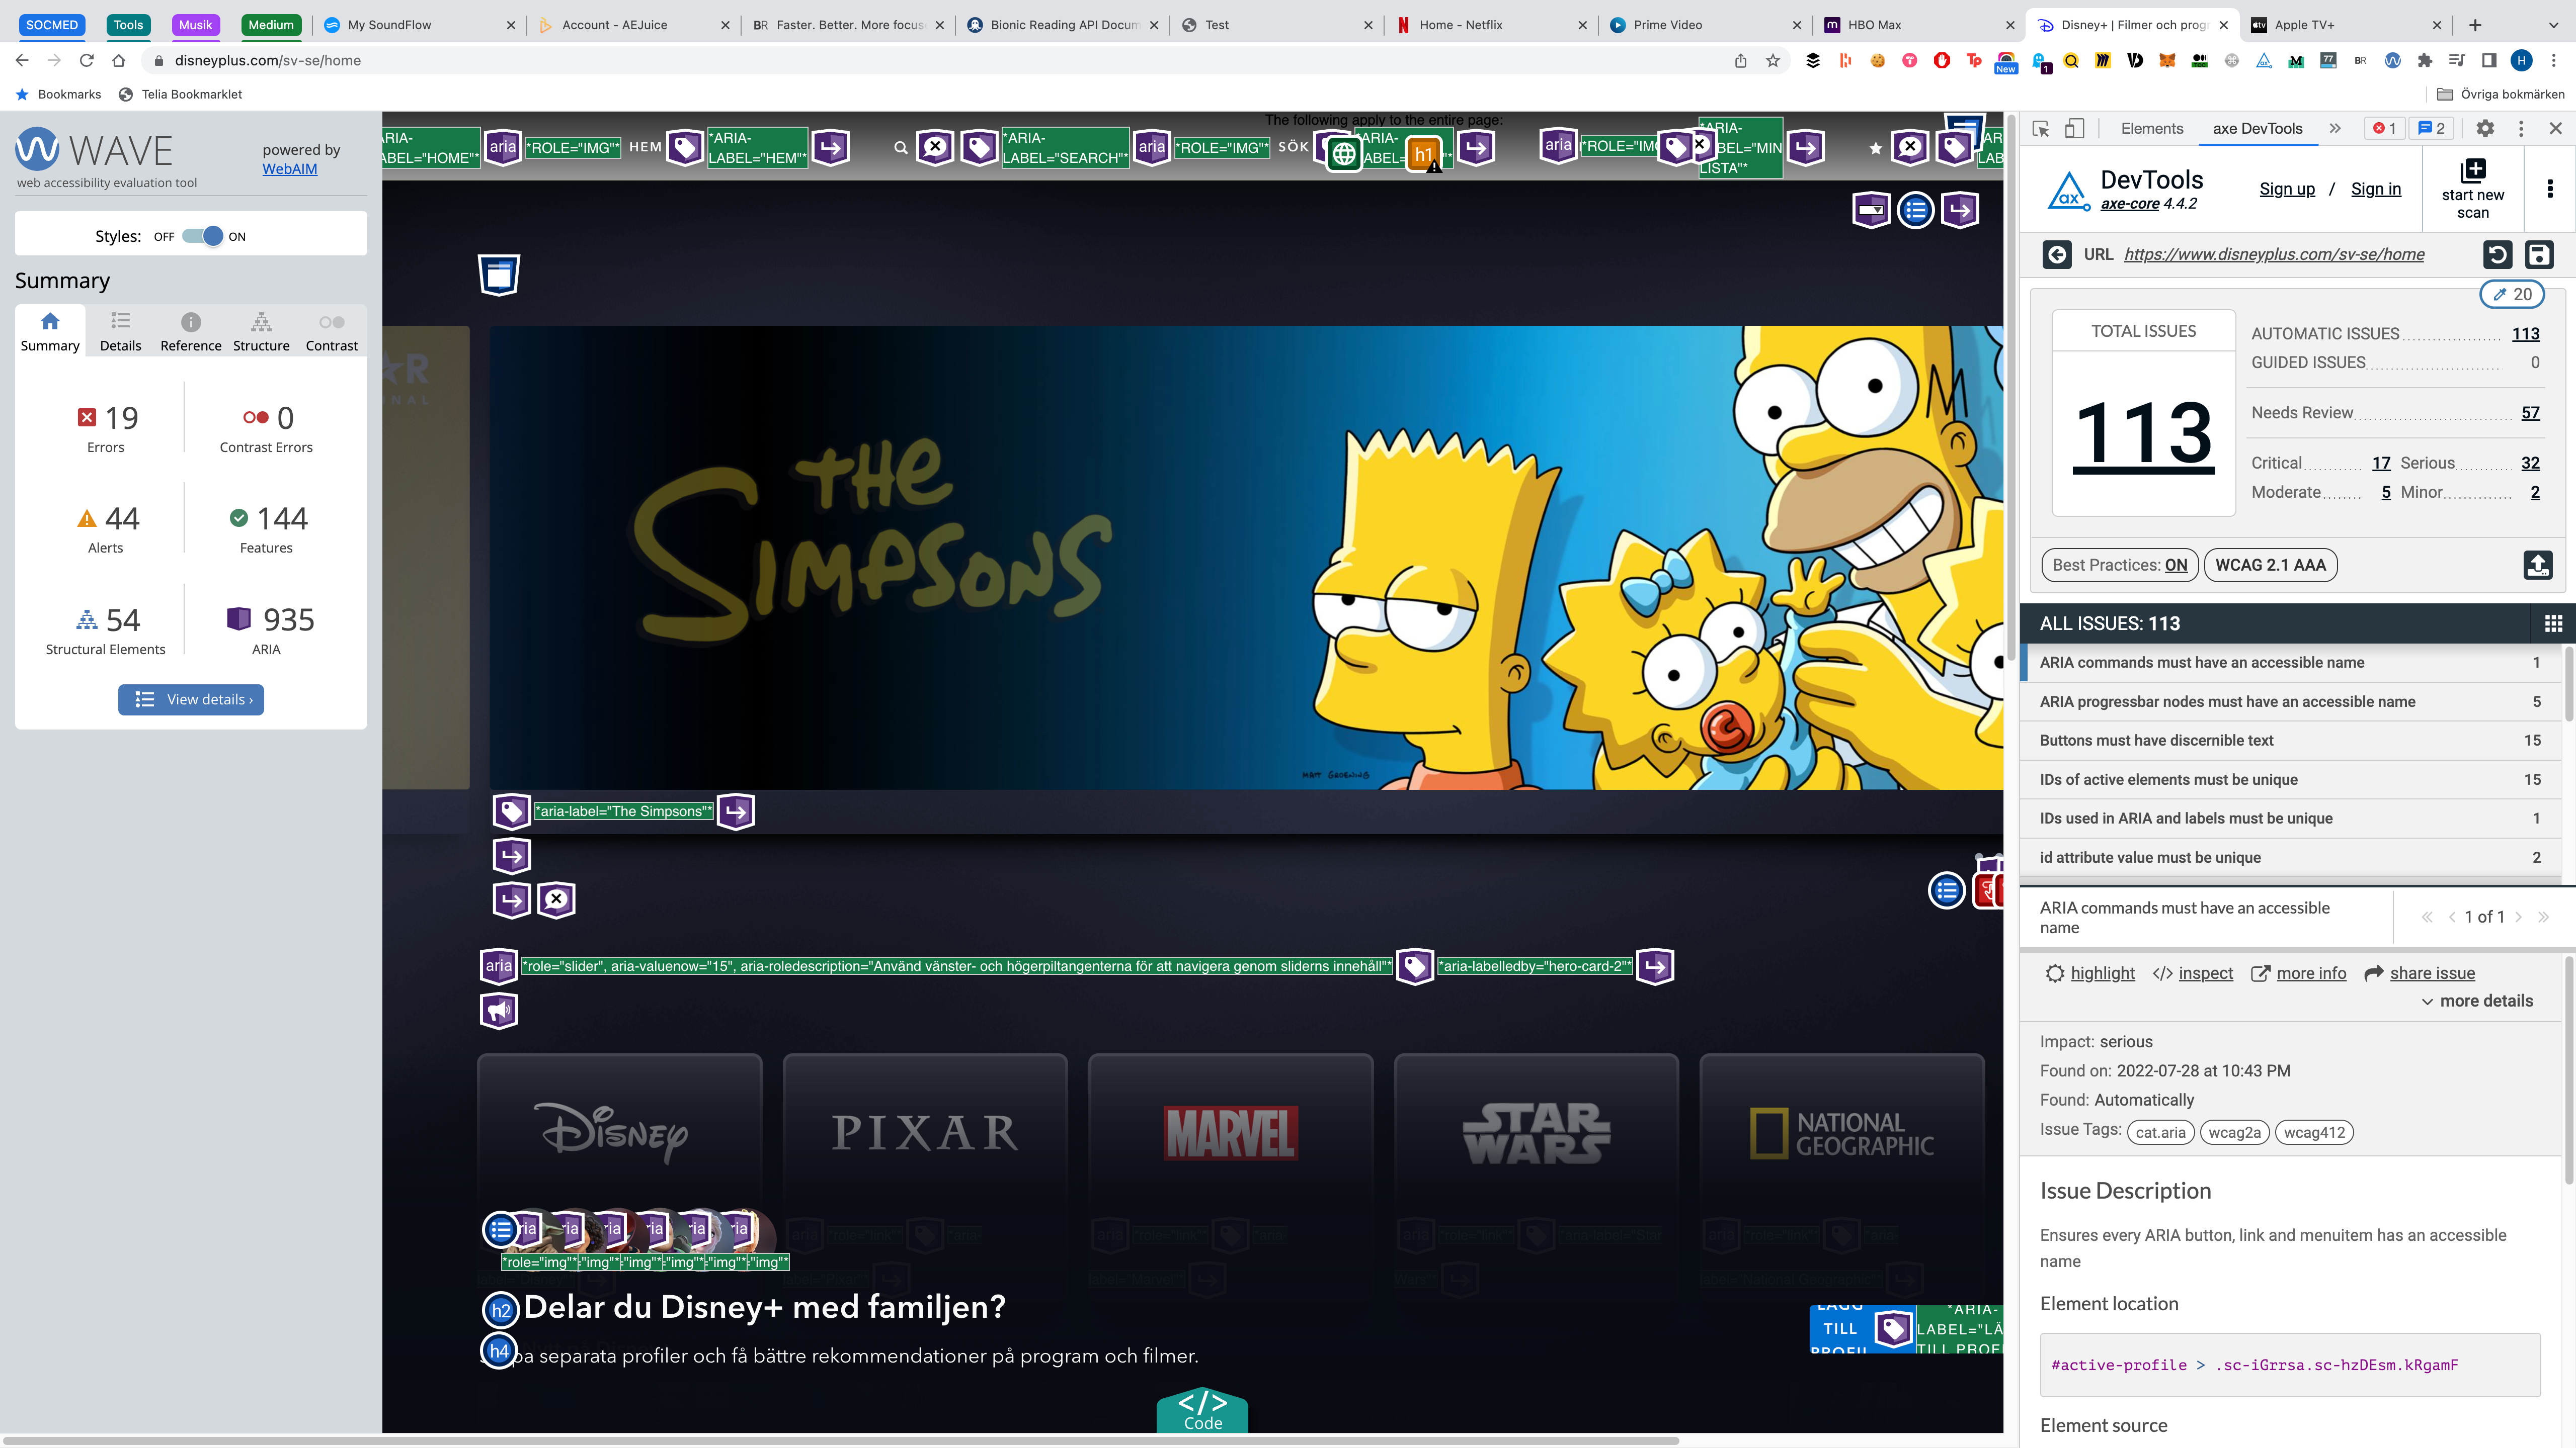
Task: Click the axe Sign in link
Action: (x=2376, y=189)
